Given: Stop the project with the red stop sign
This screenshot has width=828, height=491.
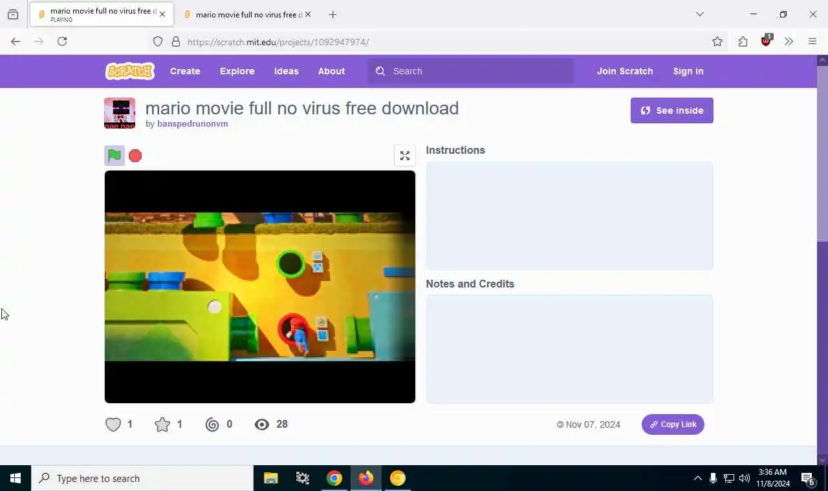Looking at the screenshot, I should coord(135,156).
